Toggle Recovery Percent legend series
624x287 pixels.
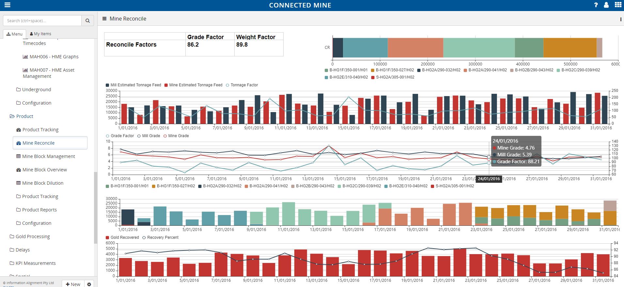tap(160, 237)
